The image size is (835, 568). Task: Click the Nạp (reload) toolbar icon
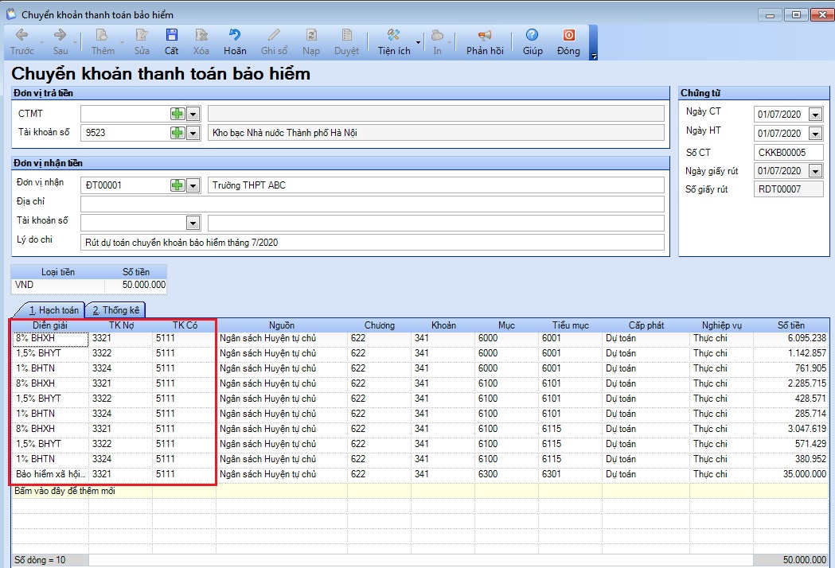tap(311, 35)
